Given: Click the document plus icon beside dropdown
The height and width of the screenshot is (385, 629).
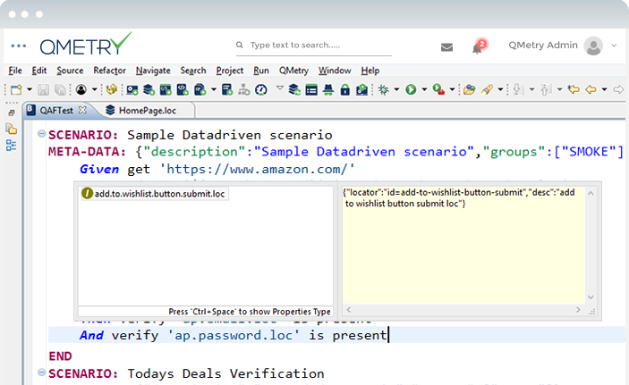Looking at the screenshot, I should click(x=200, y=89).
